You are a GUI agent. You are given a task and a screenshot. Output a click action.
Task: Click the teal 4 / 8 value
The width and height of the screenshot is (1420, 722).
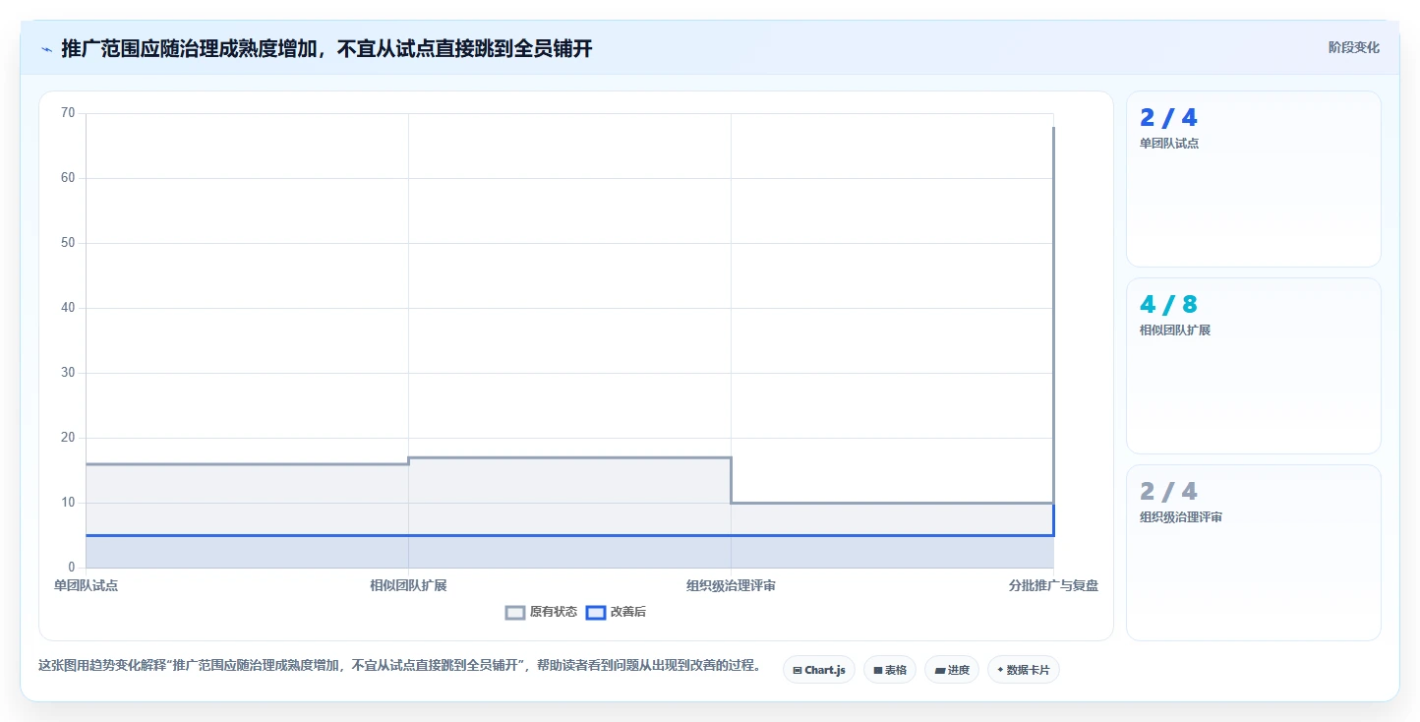pos(1168,305)
